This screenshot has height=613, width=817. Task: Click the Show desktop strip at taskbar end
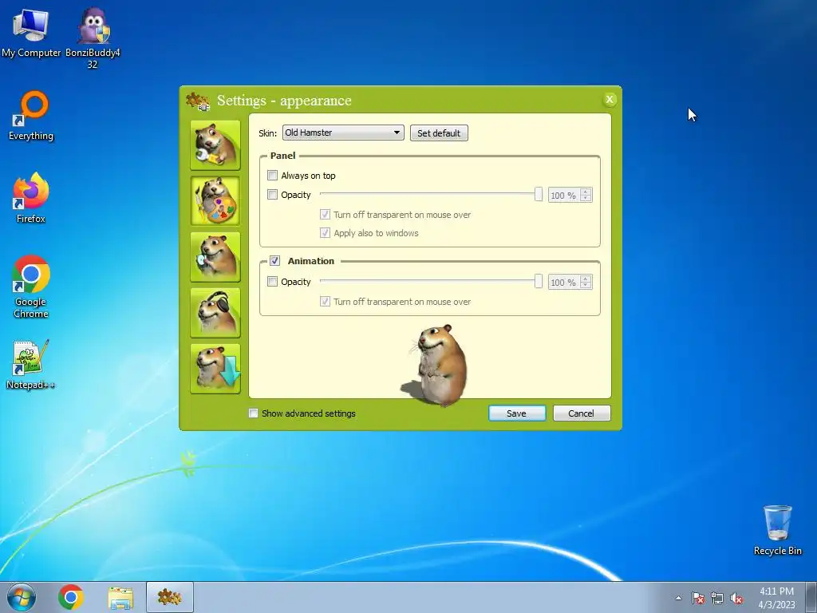click(x=811, y=597)
